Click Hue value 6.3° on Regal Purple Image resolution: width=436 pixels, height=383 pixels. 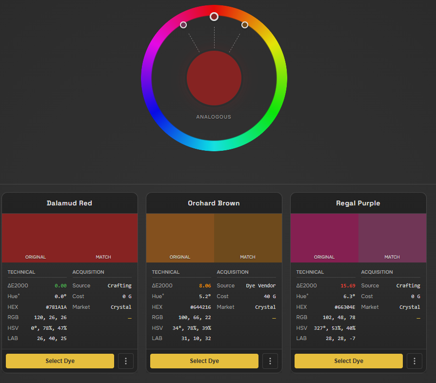click(x=349, y=297)
